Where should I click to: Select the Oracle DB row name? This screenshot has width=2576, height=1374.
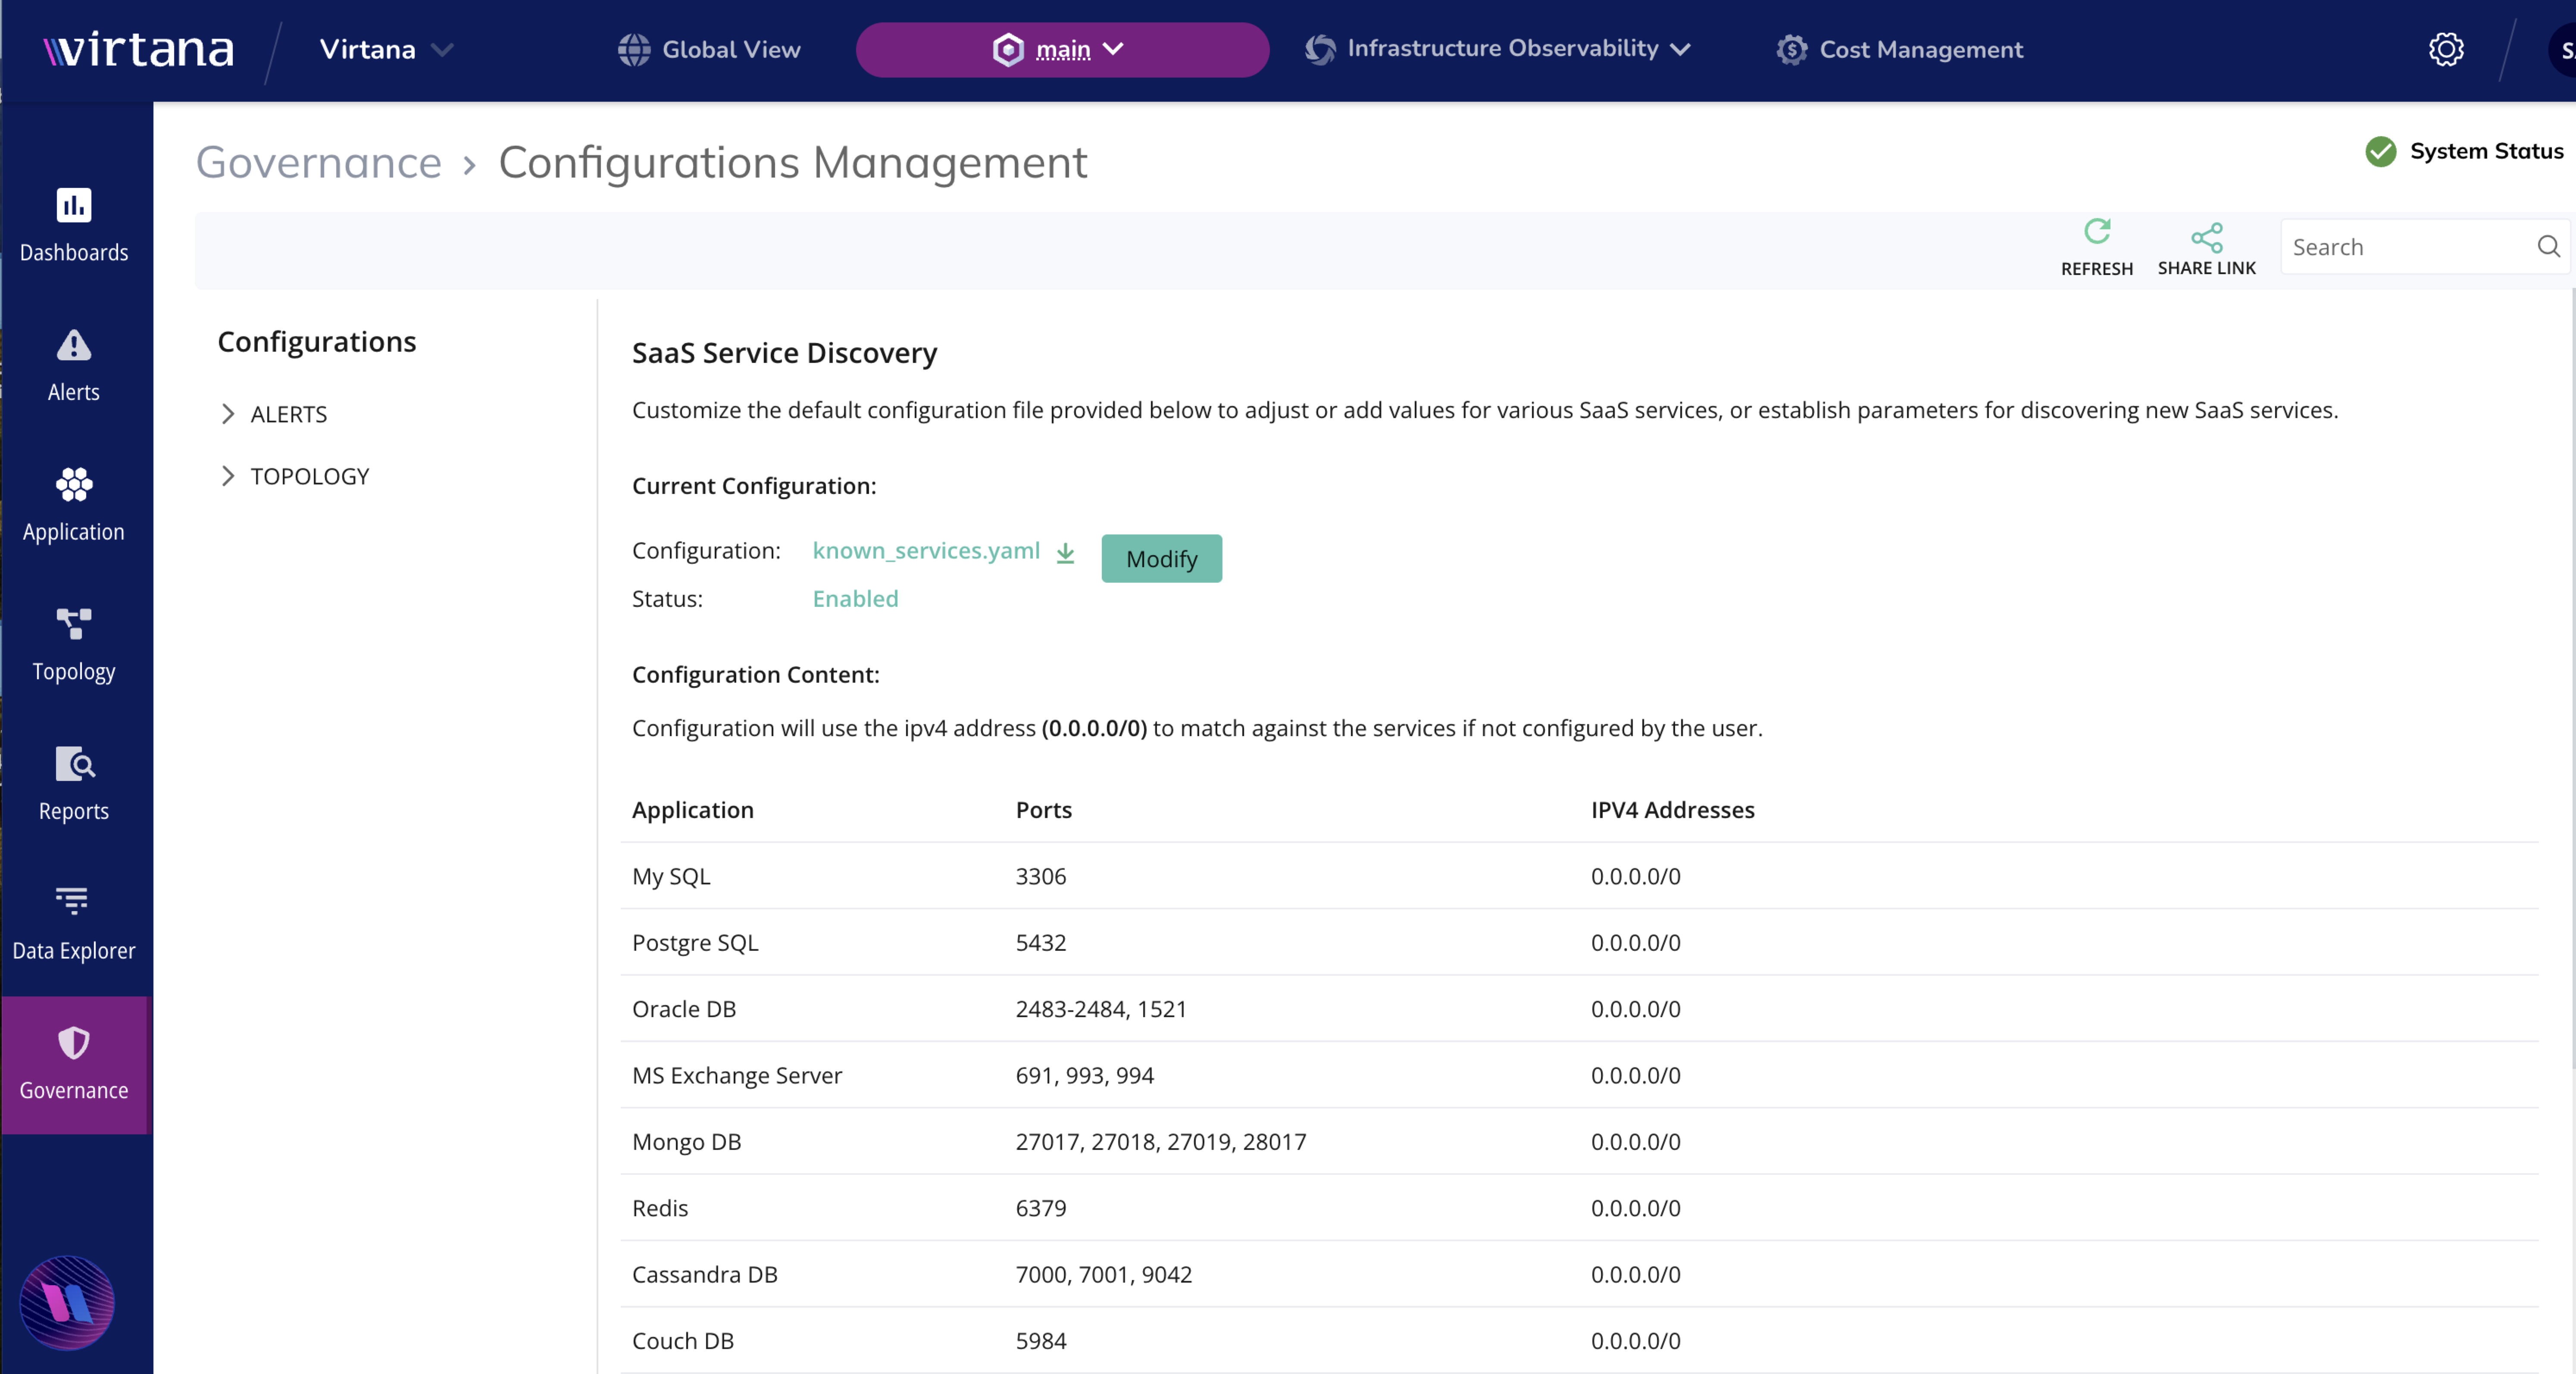pos(684,1009)
